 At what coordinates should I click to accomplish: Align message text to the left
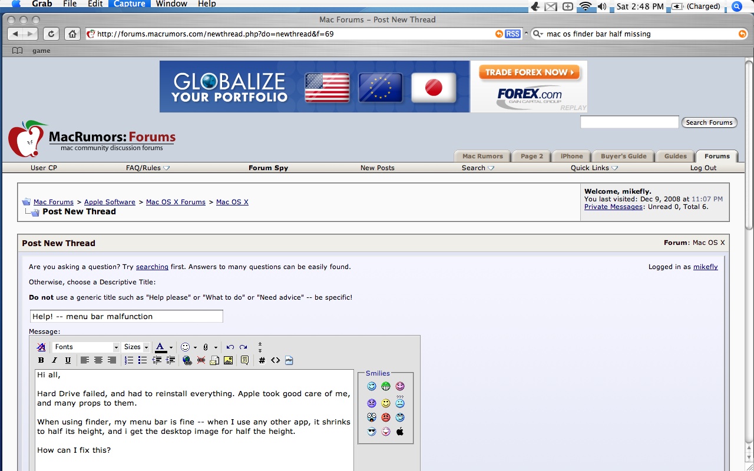click(x=85, y=360)
